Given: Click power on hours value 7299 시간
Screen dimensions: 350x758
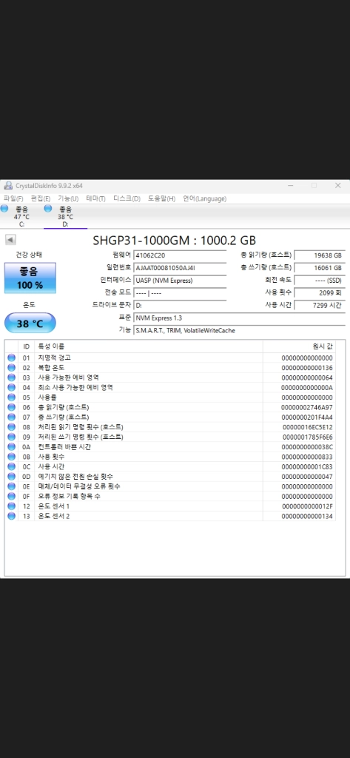Looking at the screenshot, I should (x=320, y=306).
